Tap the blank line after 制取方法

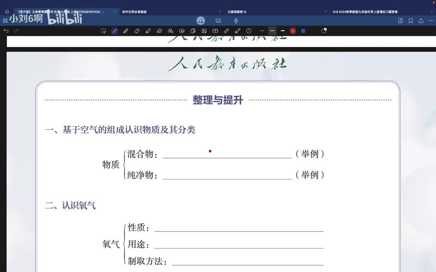[248, 261]
